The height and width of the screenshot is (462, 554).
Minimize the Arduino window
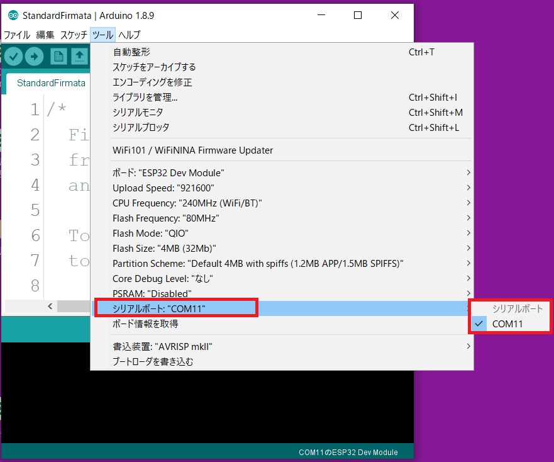321,15
